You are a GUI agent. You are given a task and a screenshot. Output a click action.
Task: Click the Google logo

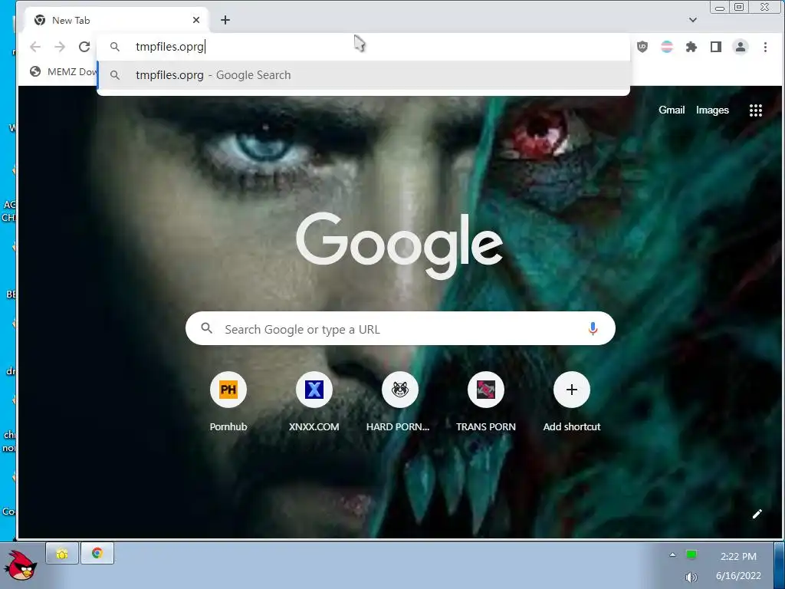(x=399, y=245)
